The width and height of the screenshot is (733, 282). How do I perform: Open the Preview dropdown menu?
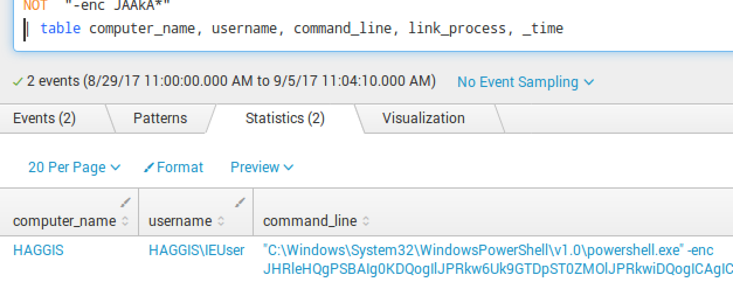[x=262, y=168]
